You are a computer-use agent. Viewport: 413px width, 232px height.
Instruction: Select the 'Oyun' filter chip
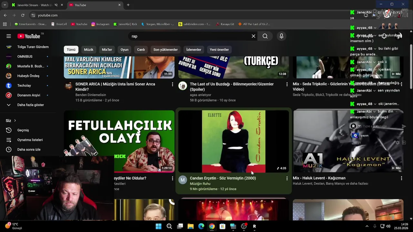coord(125,50)
